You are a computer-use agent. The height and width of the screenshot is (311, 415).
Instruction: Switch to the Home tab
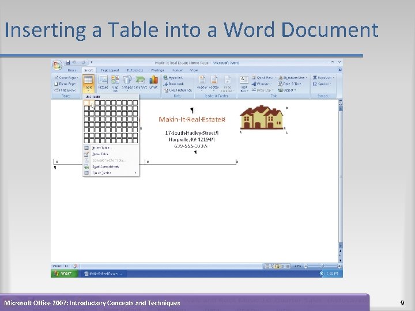(71, 70)
